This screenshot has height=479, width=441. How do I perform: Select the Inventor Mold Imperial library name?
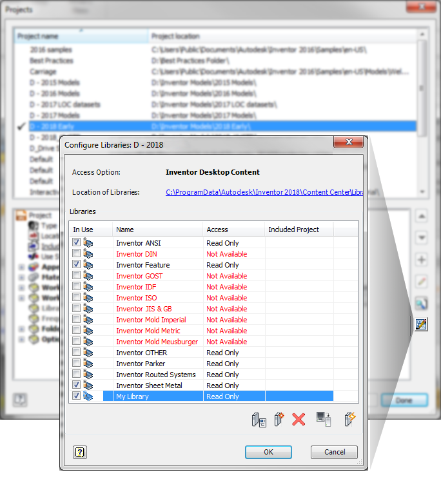[151, 320]
